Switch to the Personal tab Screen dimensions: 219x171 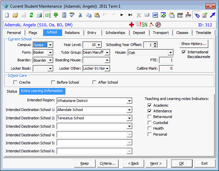[x=14, y=33]
